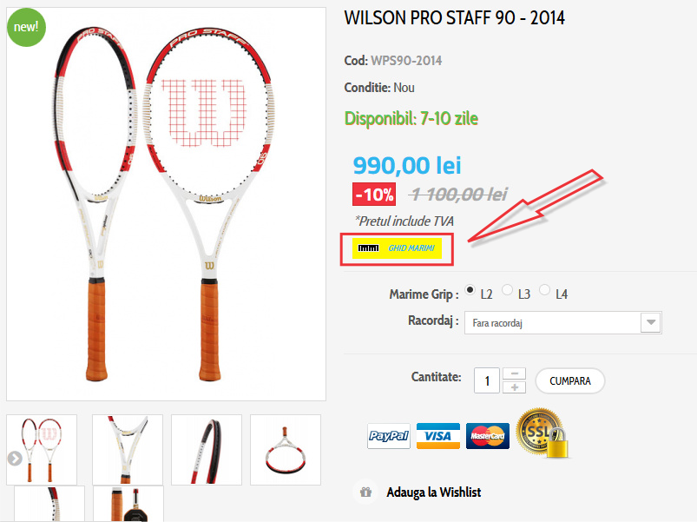This screenshot has height=522, width=697.
Task: Click the VISA payment icon
Action: (x=437, y=436)
